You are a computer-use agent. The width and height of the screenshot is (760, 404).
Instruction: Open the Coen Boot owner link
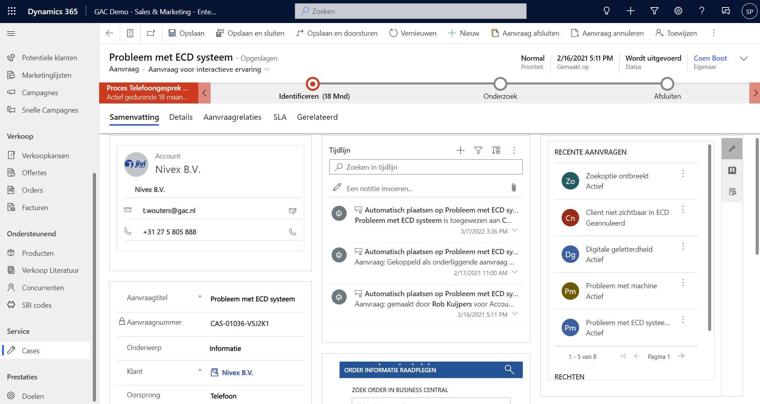click(x=710, y=58)
